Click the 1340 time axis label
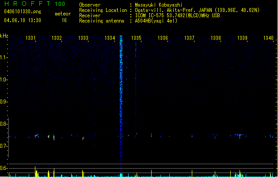This screenshot has width=278, height=177. (268, 38)
